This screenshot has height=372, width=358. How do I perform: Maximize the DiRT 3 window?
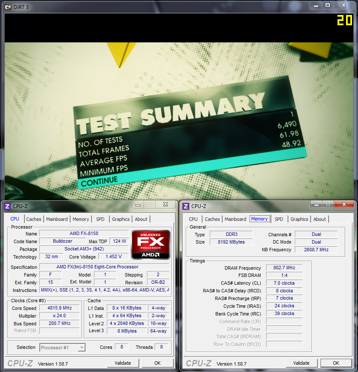coord(328,5)
